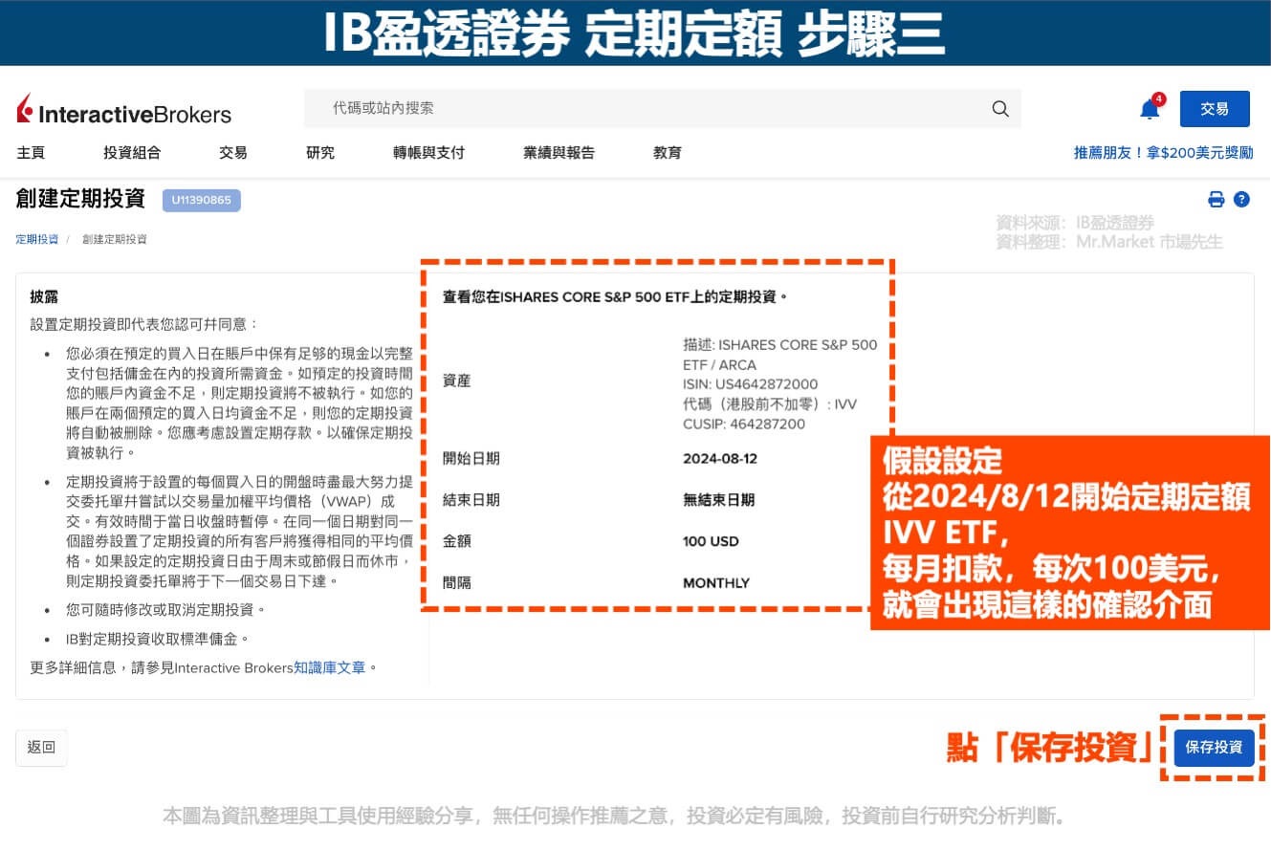
Task: Click the 保存投資 button
Action: point(1214,748)
